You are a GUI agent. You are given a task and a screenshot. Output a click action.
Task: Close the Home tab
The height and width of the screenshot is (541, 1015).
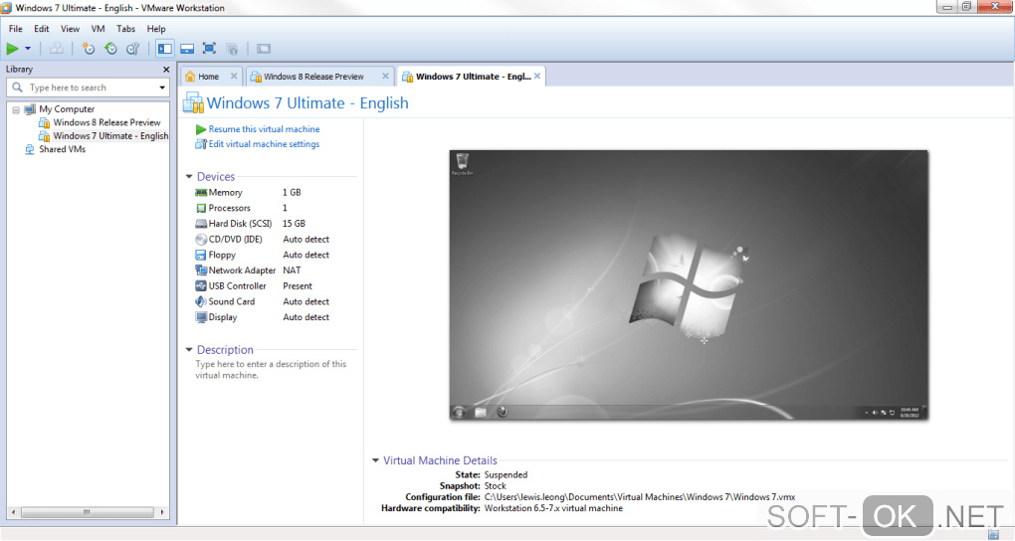(234, 76)
